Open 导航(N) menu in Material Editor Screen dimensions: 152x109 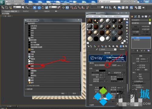point(103,16)
